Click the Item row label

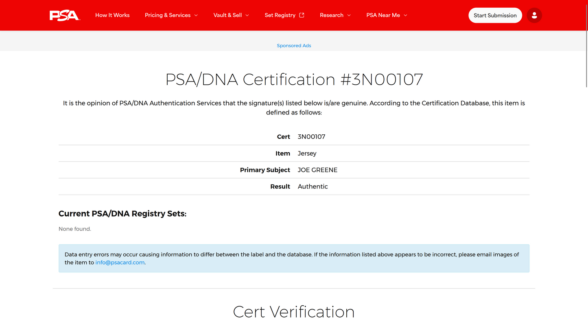coord(283,153)
